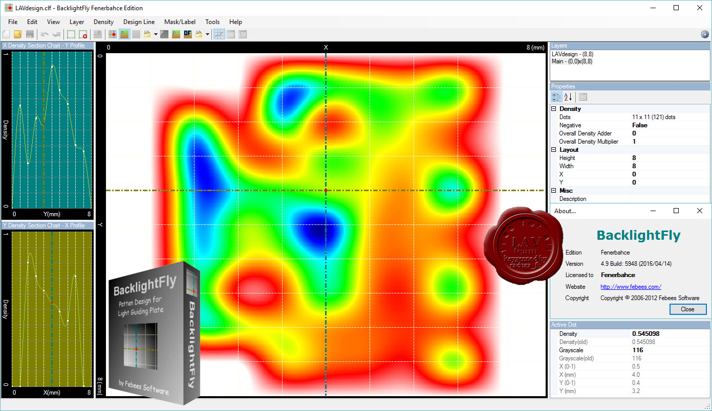Open a file via the folder icon

18,34
